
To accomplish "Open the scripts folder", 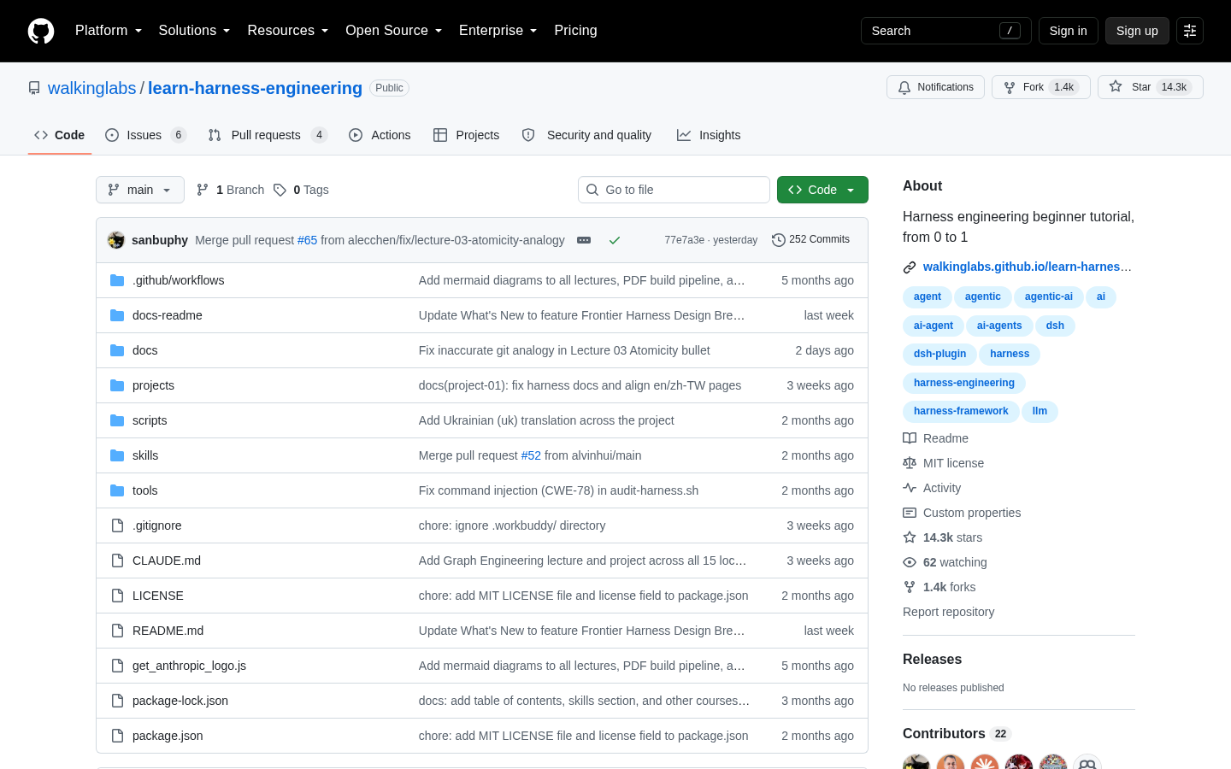I will [150, 420].
